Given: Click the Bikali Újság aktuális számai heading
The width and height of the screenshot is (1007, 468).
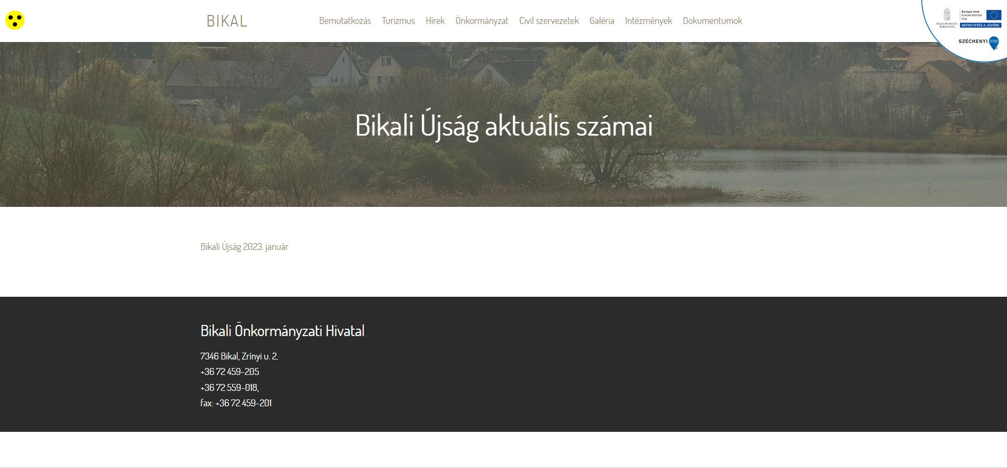Looking at the screenshot, I should tap(504, 126).
